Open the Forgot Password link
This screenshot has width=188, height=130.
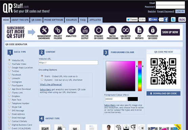pyautogui.click(x=166, y=11)
